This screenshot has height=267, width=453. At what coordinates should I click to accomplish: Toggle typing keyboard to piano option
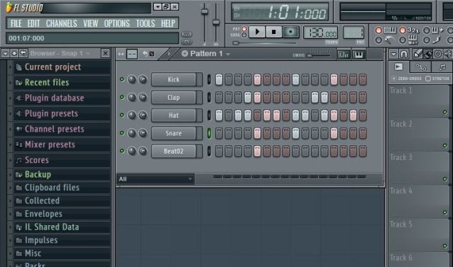coord(378,30)
